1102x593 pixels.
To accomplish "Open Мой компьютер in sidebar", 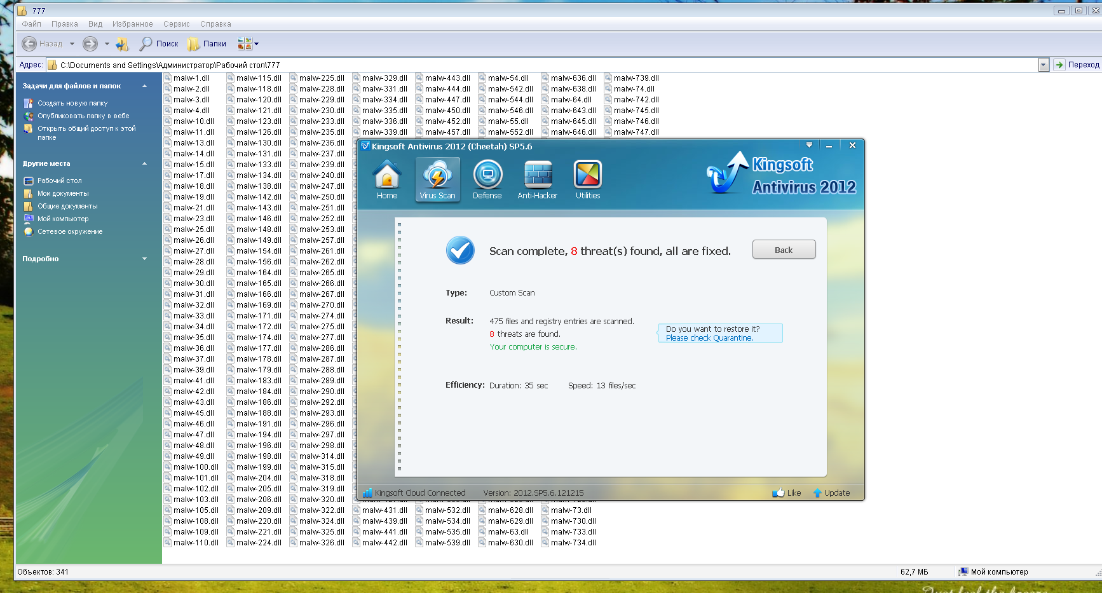I will pos(63,219).
